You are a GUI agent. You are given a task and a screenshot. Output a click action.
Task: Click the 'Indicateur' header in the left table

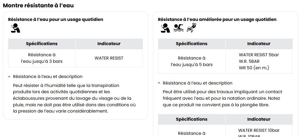(109, 44)
